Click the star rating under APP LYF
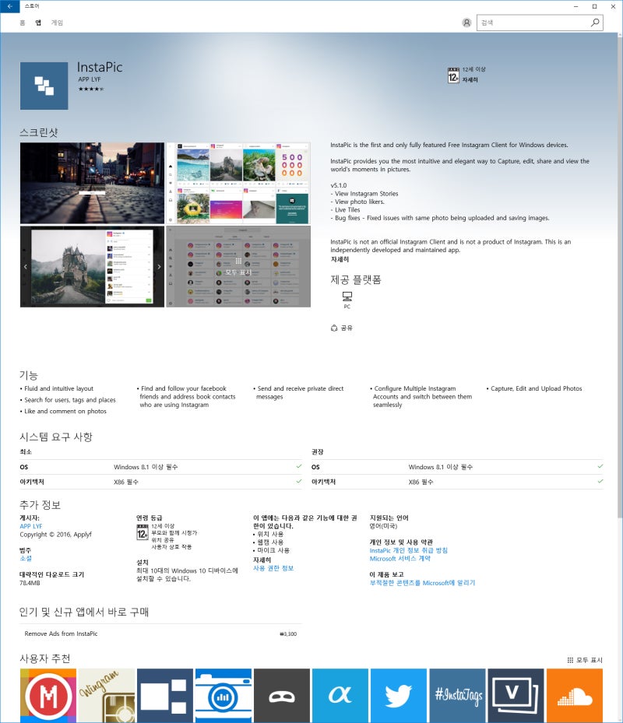Image resolution: width=623 pixels, height=723 pixels. [x=91, y=89]
